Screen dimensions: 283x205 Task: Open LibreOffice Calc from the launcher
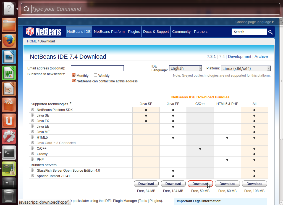click(x=9, y=73)
